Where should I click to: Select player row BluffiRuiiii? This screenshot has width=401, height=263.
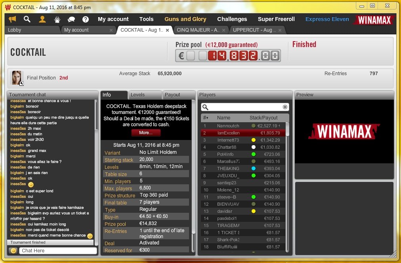243,247
